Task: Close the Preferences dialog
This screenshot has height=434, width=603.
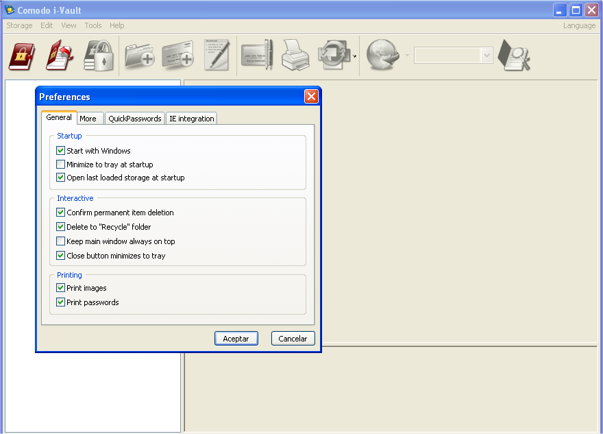Action: [311, 97]
